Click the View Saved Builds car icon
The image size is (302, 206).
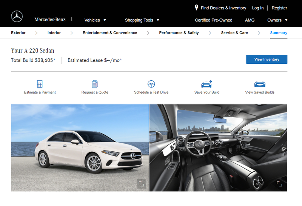point(260,84)
